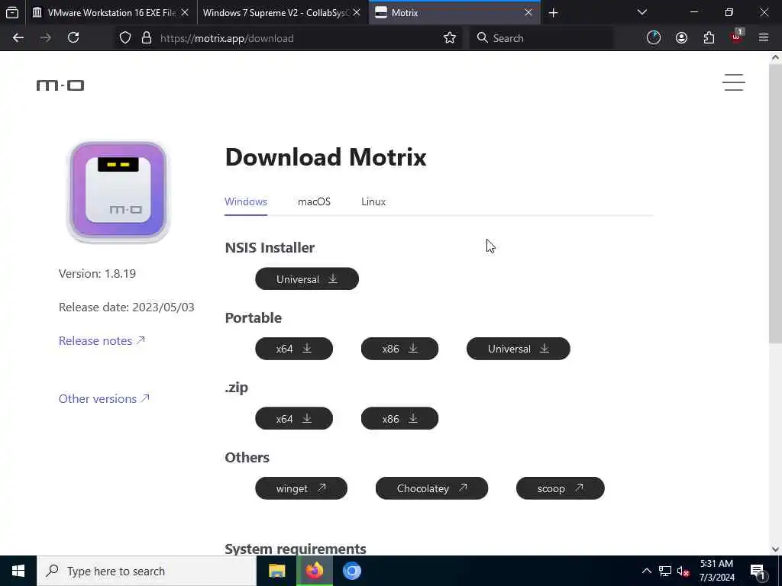Image resolution: width=782 pixels, height=586 pixels.
Task: Open the list all tabs dropdown
Action: (x=641, y=12)
